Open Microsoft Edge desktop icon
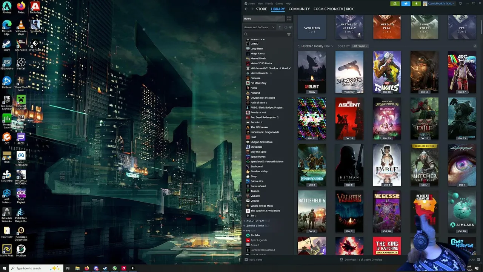The width and height of the screenshot is (483, 272). click(x=7, y=27)
